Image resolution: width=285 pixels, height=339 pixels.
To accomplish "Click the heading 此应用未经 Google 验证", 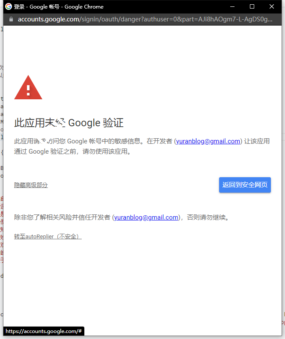I will click(69, 123).
